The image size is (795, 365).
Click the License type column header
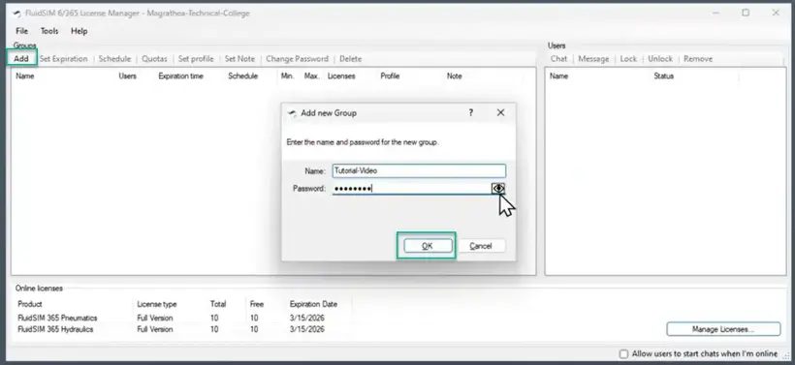pos(157,304)
